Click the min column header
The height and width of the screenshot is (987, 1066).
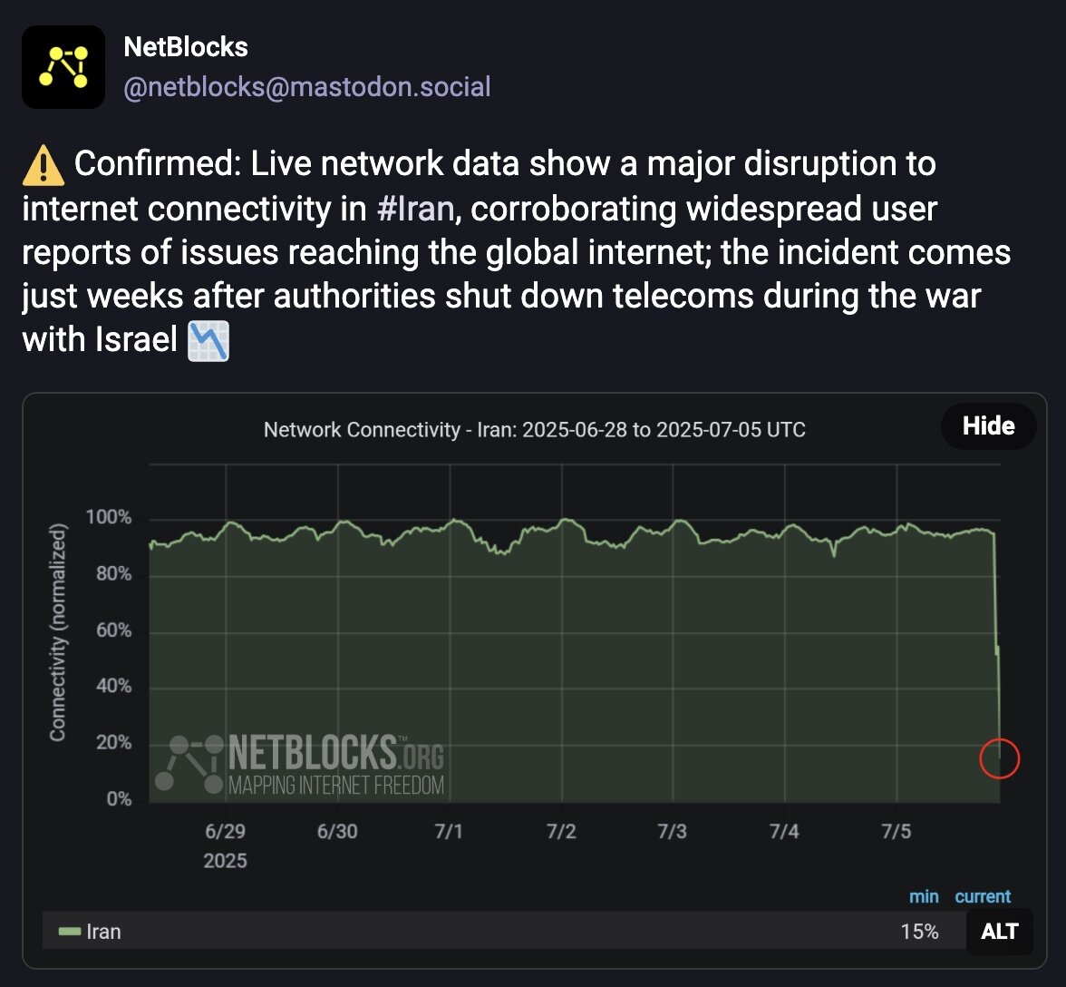point(924,896)
